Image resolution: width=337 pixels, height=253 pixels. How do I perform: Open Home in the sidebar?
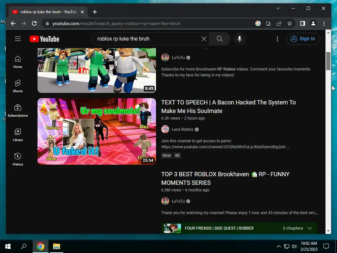[18, 62]
